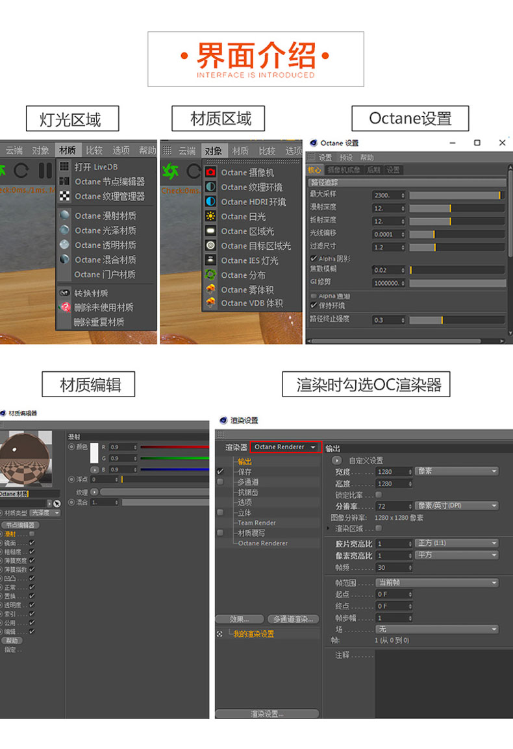Click the restart render circular arrow in the 材质 menu screenshot
The image size is (513, 749).
21,171
